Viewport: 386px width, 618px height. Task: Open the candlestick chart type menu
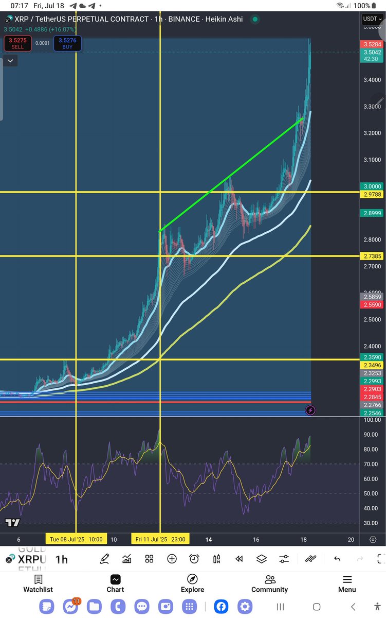[x=216, y=559]
